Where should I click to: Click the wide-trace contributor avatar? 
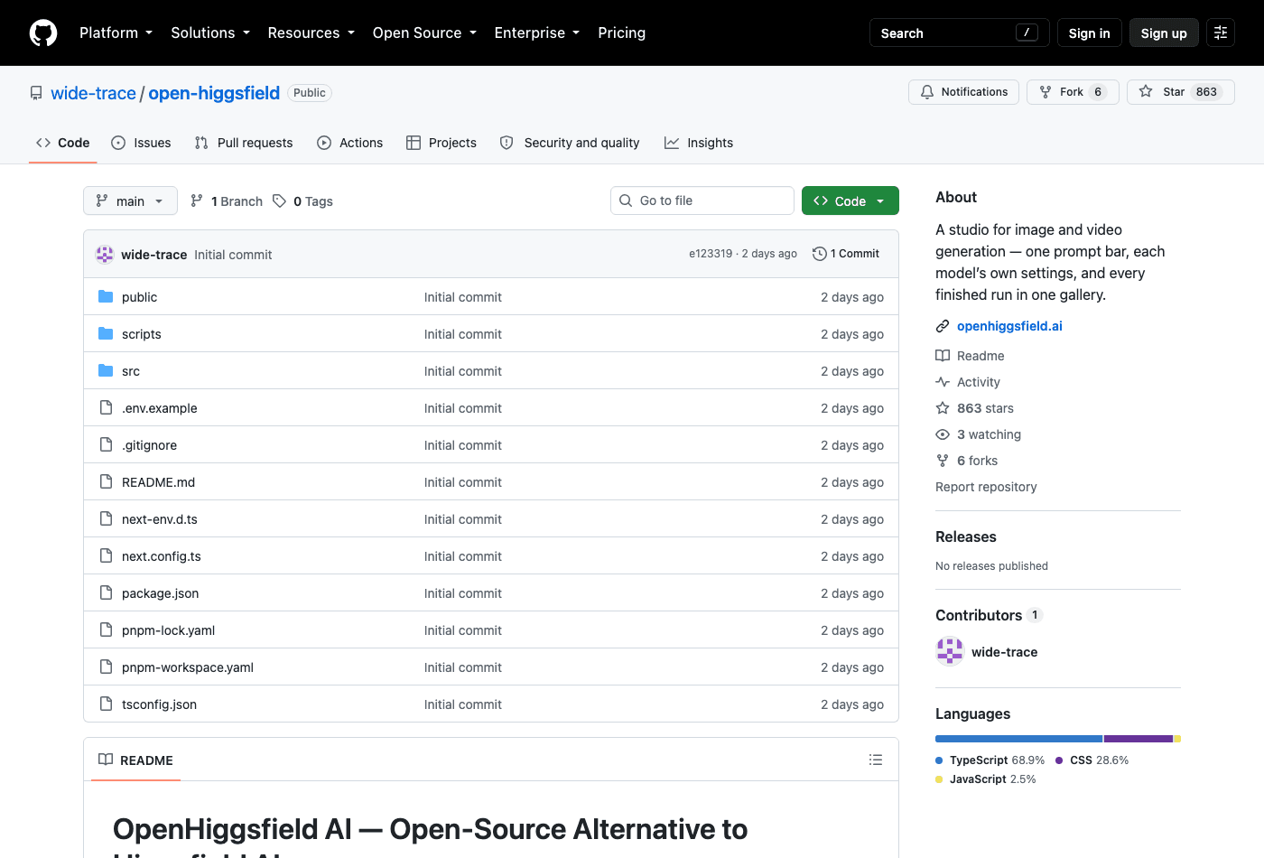[950, 651]
